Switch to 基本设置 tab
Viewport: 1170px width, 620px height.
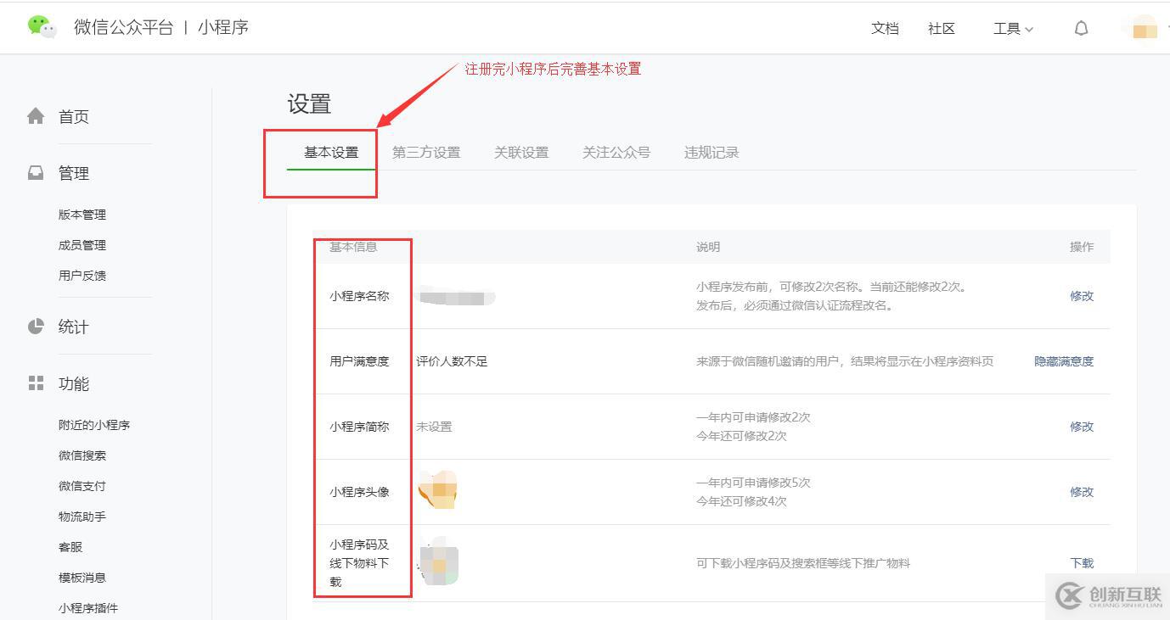coord(331,153)
